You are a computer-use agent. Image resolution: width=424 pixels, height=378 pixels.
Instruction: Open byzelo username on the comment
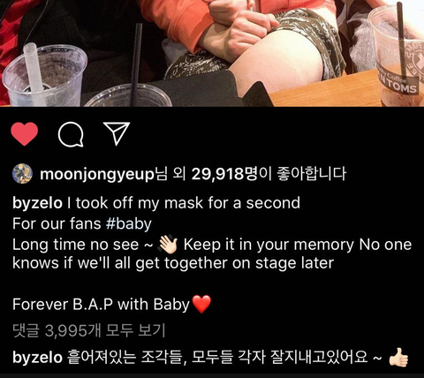37,358
